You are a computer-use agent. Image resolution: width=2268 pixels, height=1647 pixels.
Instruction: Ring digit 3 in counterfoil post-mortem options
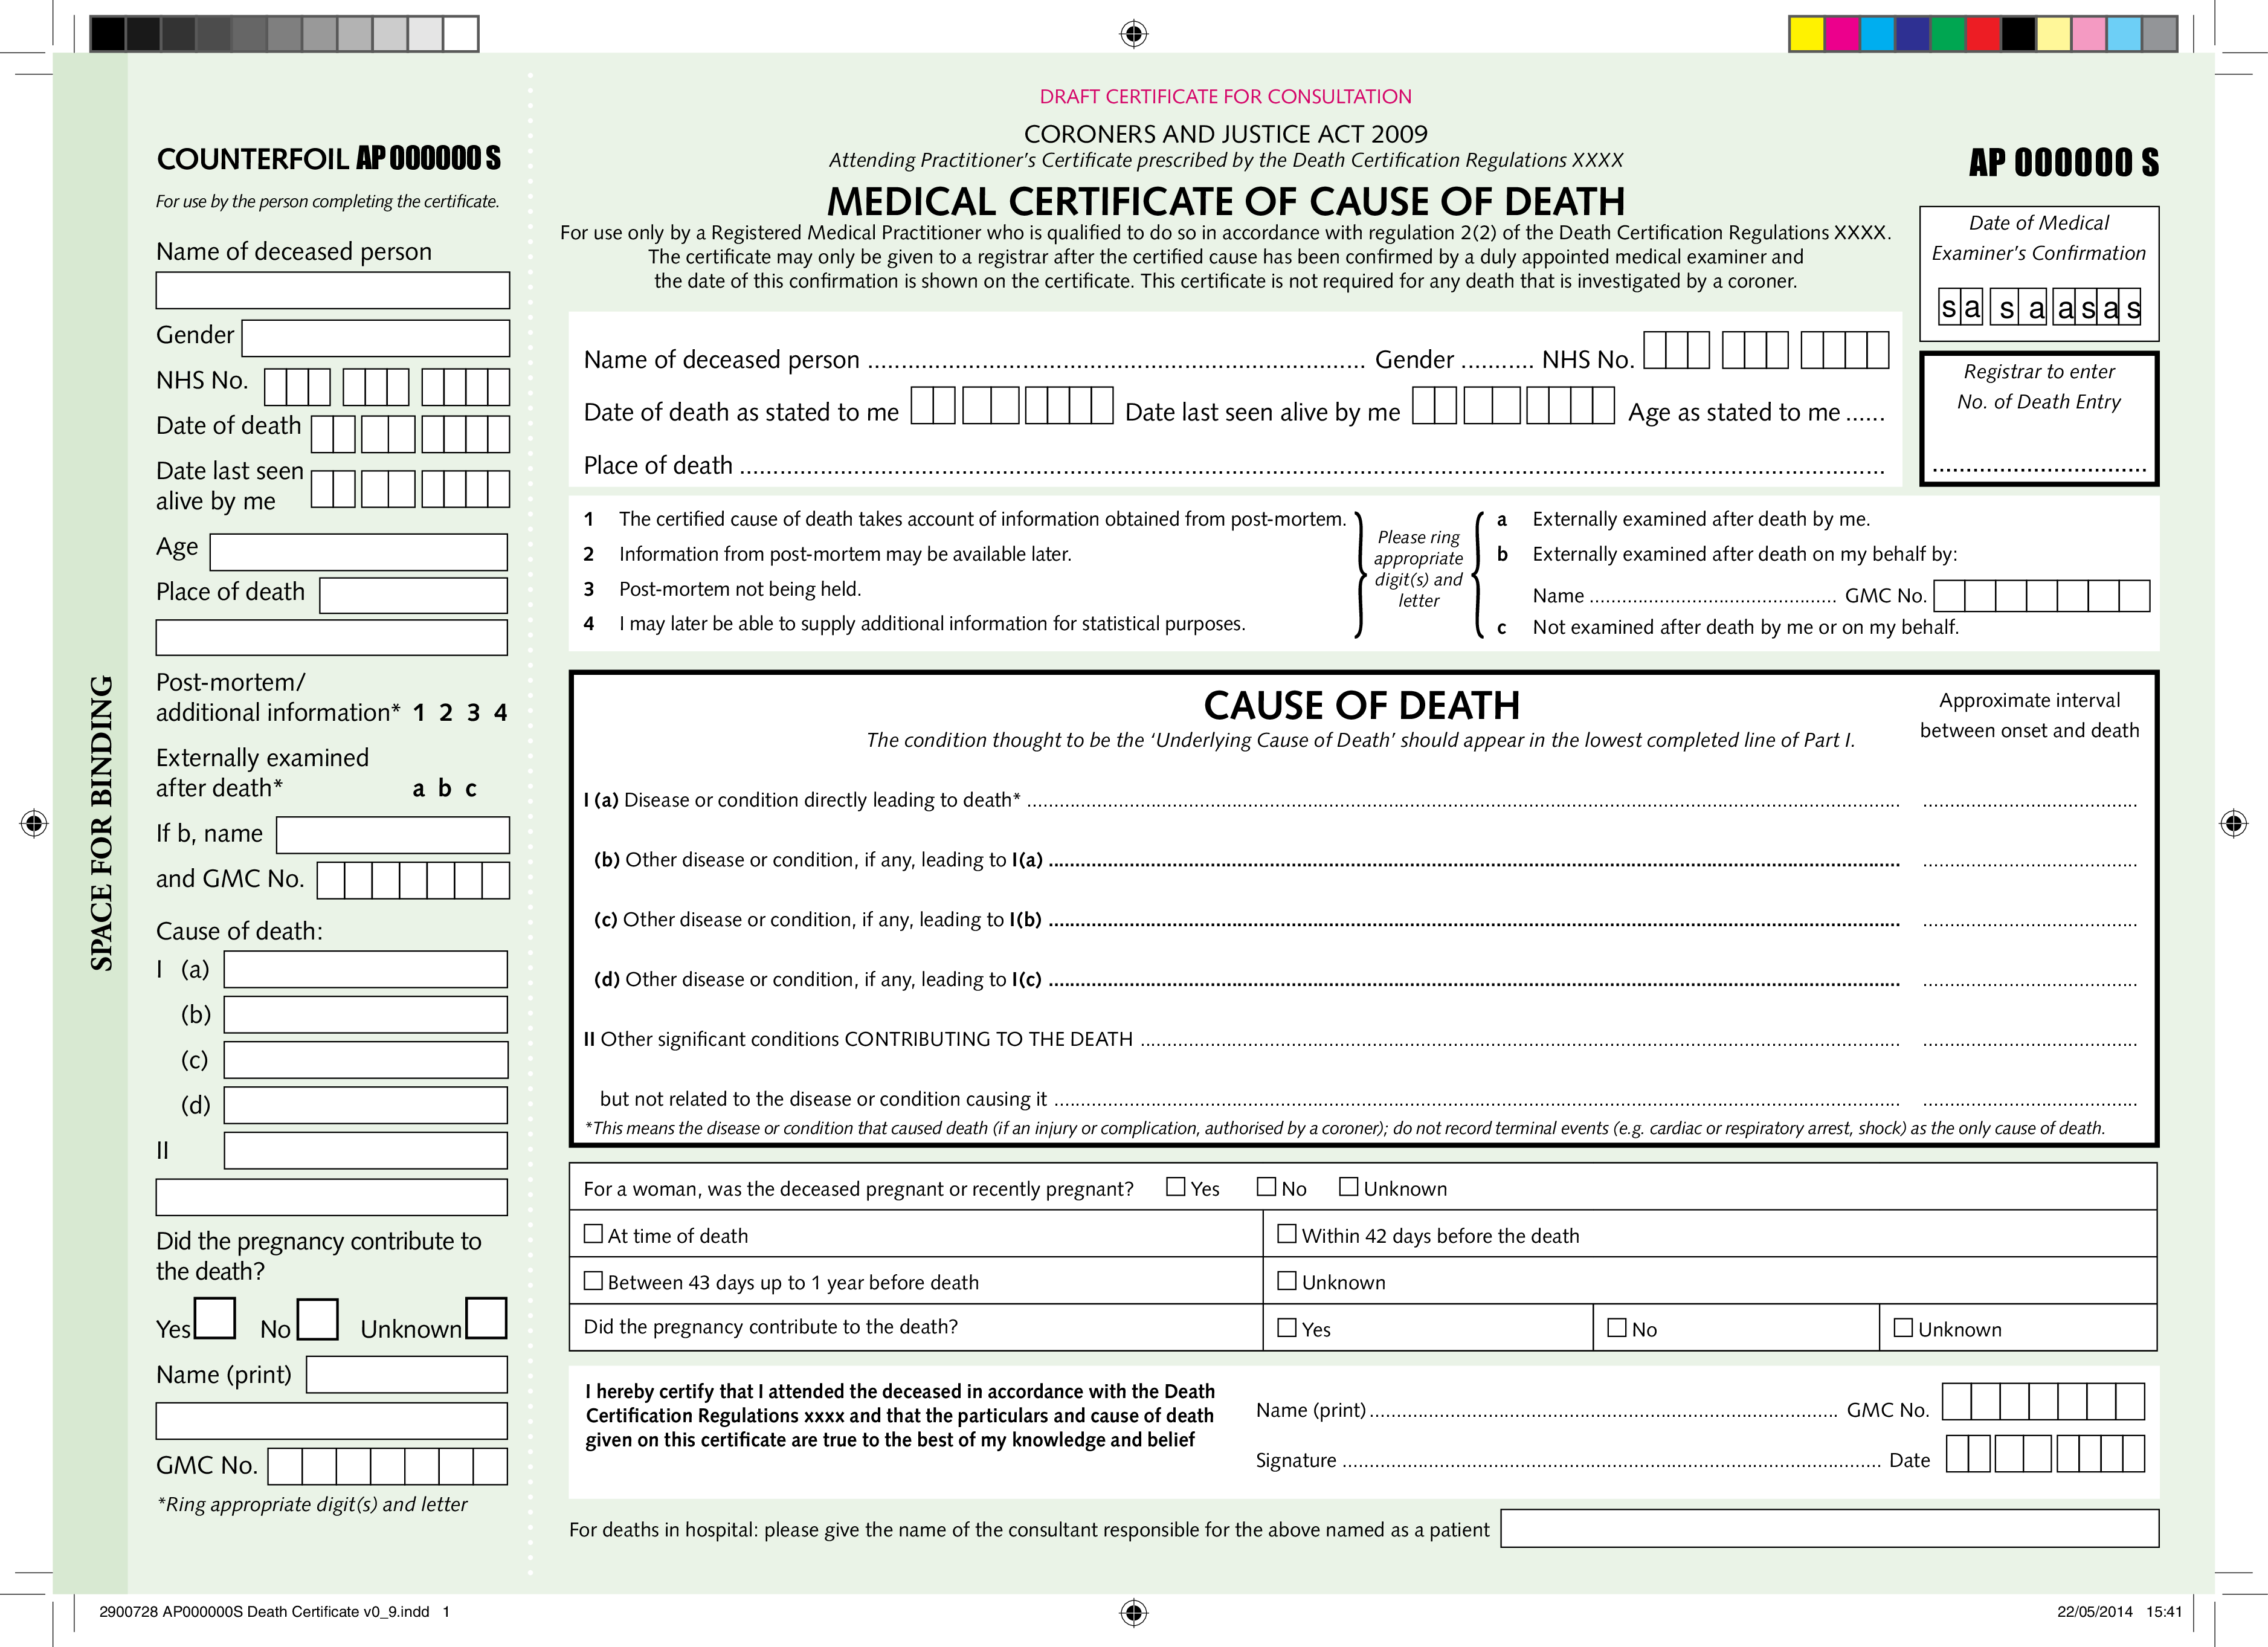(473, 712)
